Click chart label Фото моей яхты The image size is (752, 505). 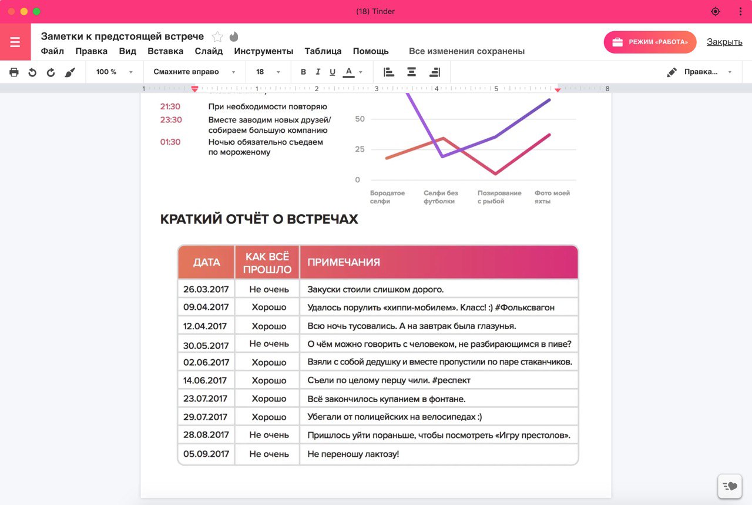tap(552, 197)
